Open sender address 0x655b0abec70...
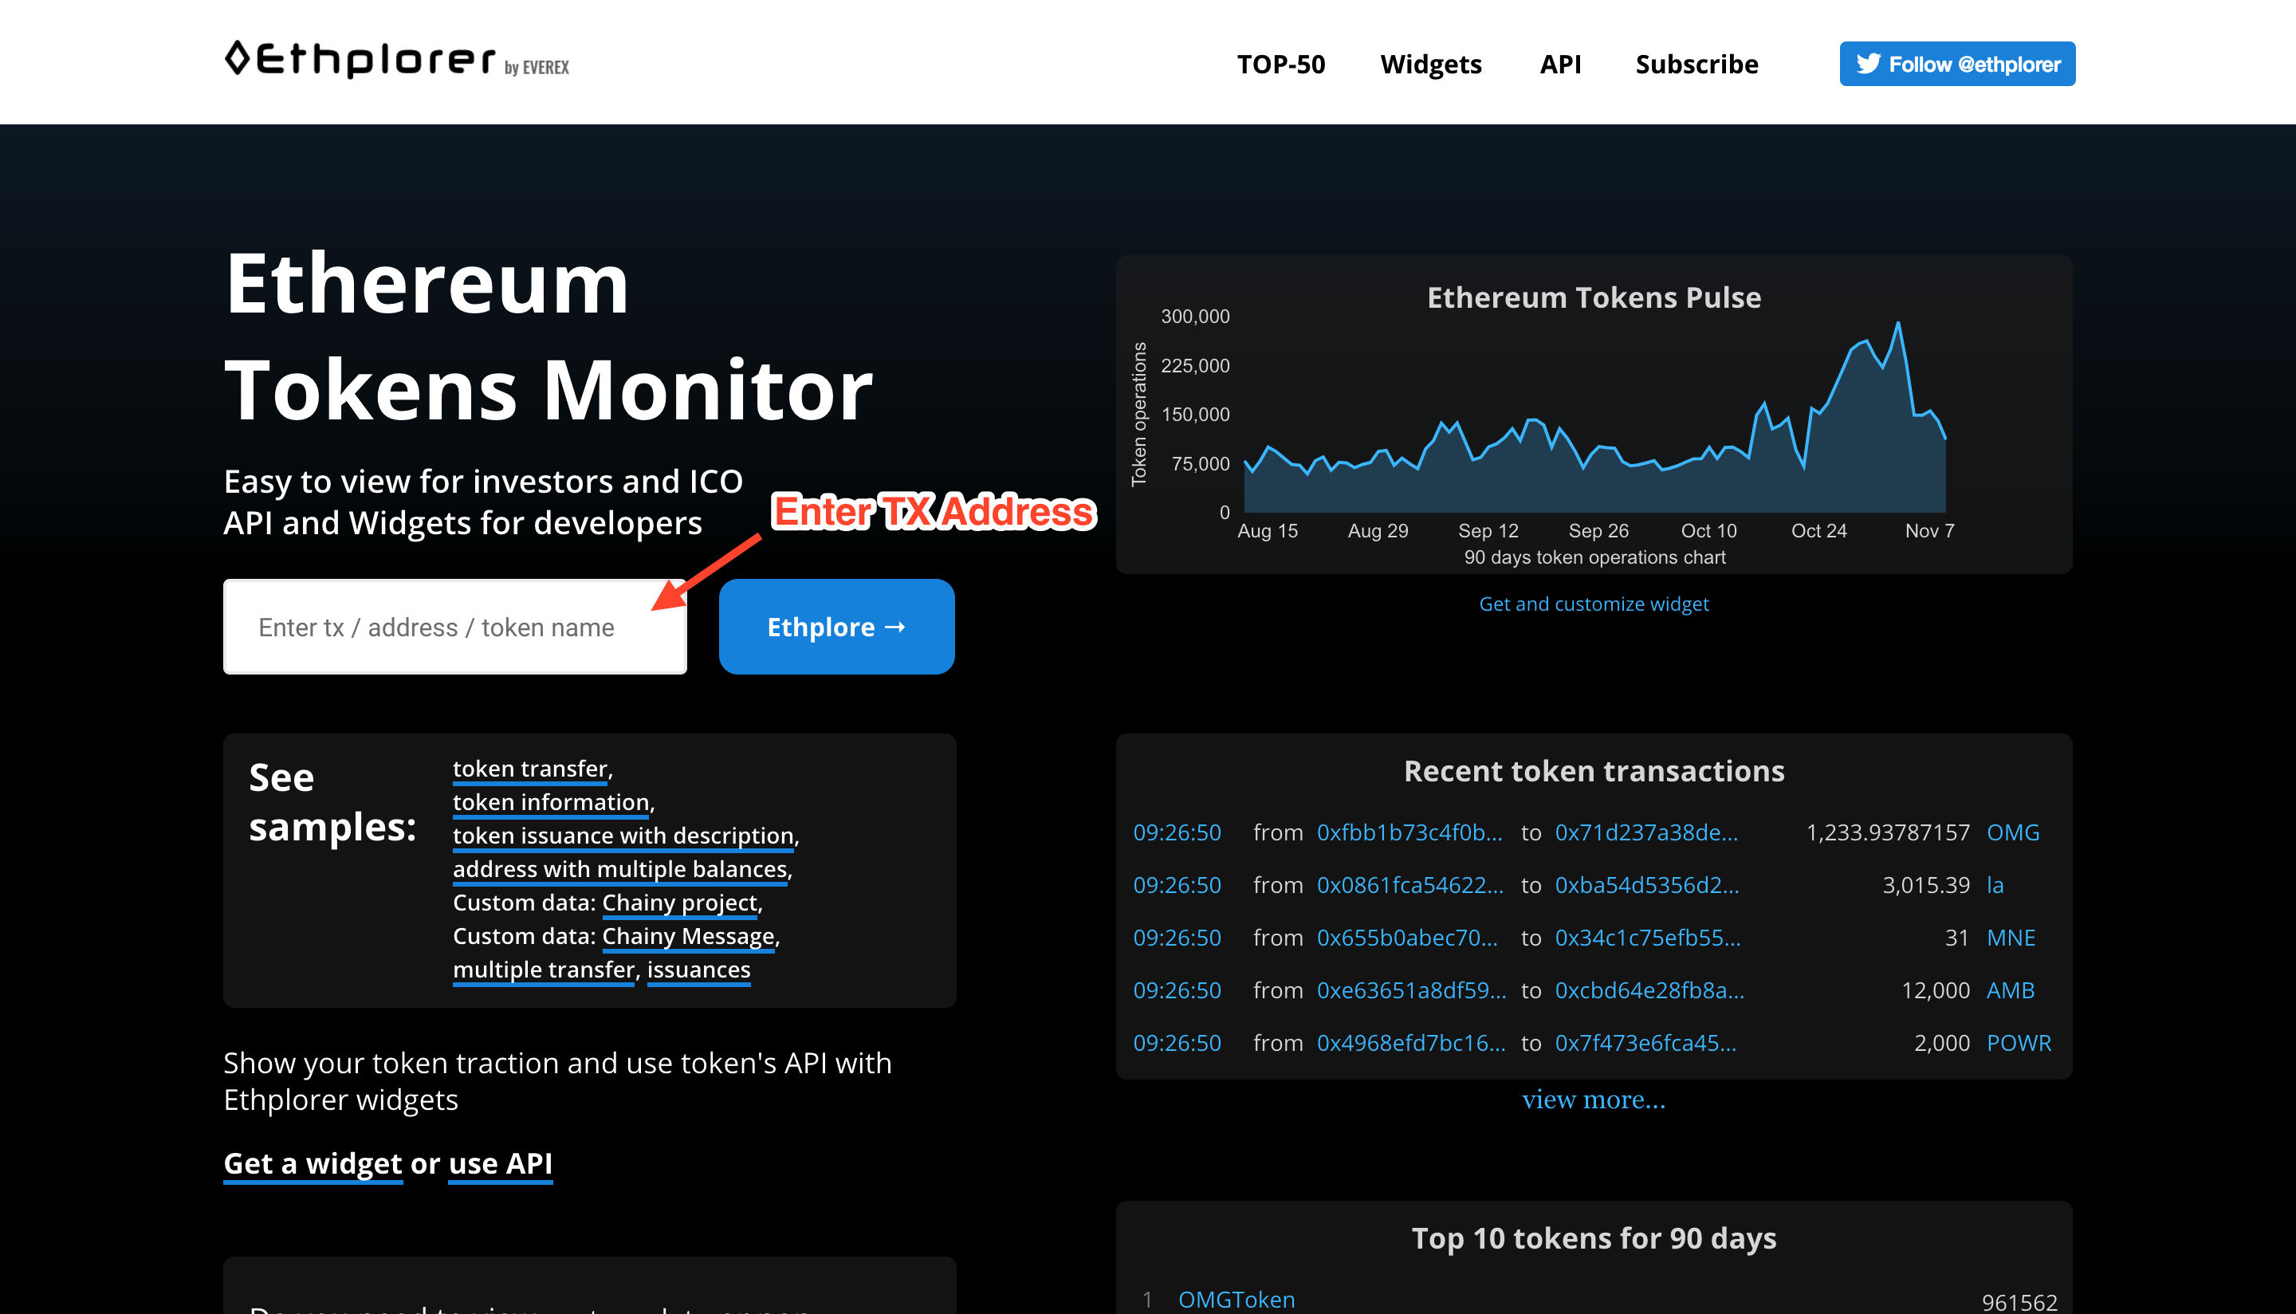Screen dimensions: 2296x1314 click(1407, 938)
